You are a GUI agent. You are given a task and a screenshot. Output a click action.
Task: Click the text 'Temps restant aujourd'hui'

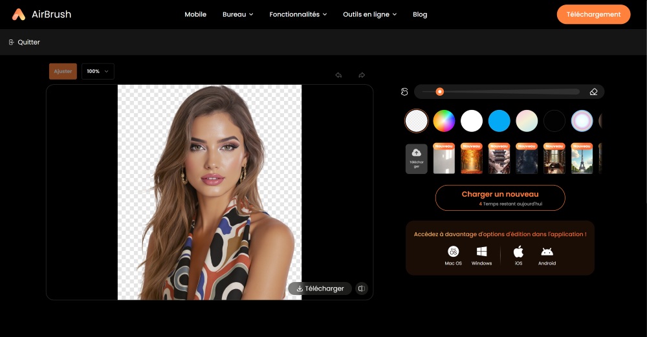tap(512, 204)
